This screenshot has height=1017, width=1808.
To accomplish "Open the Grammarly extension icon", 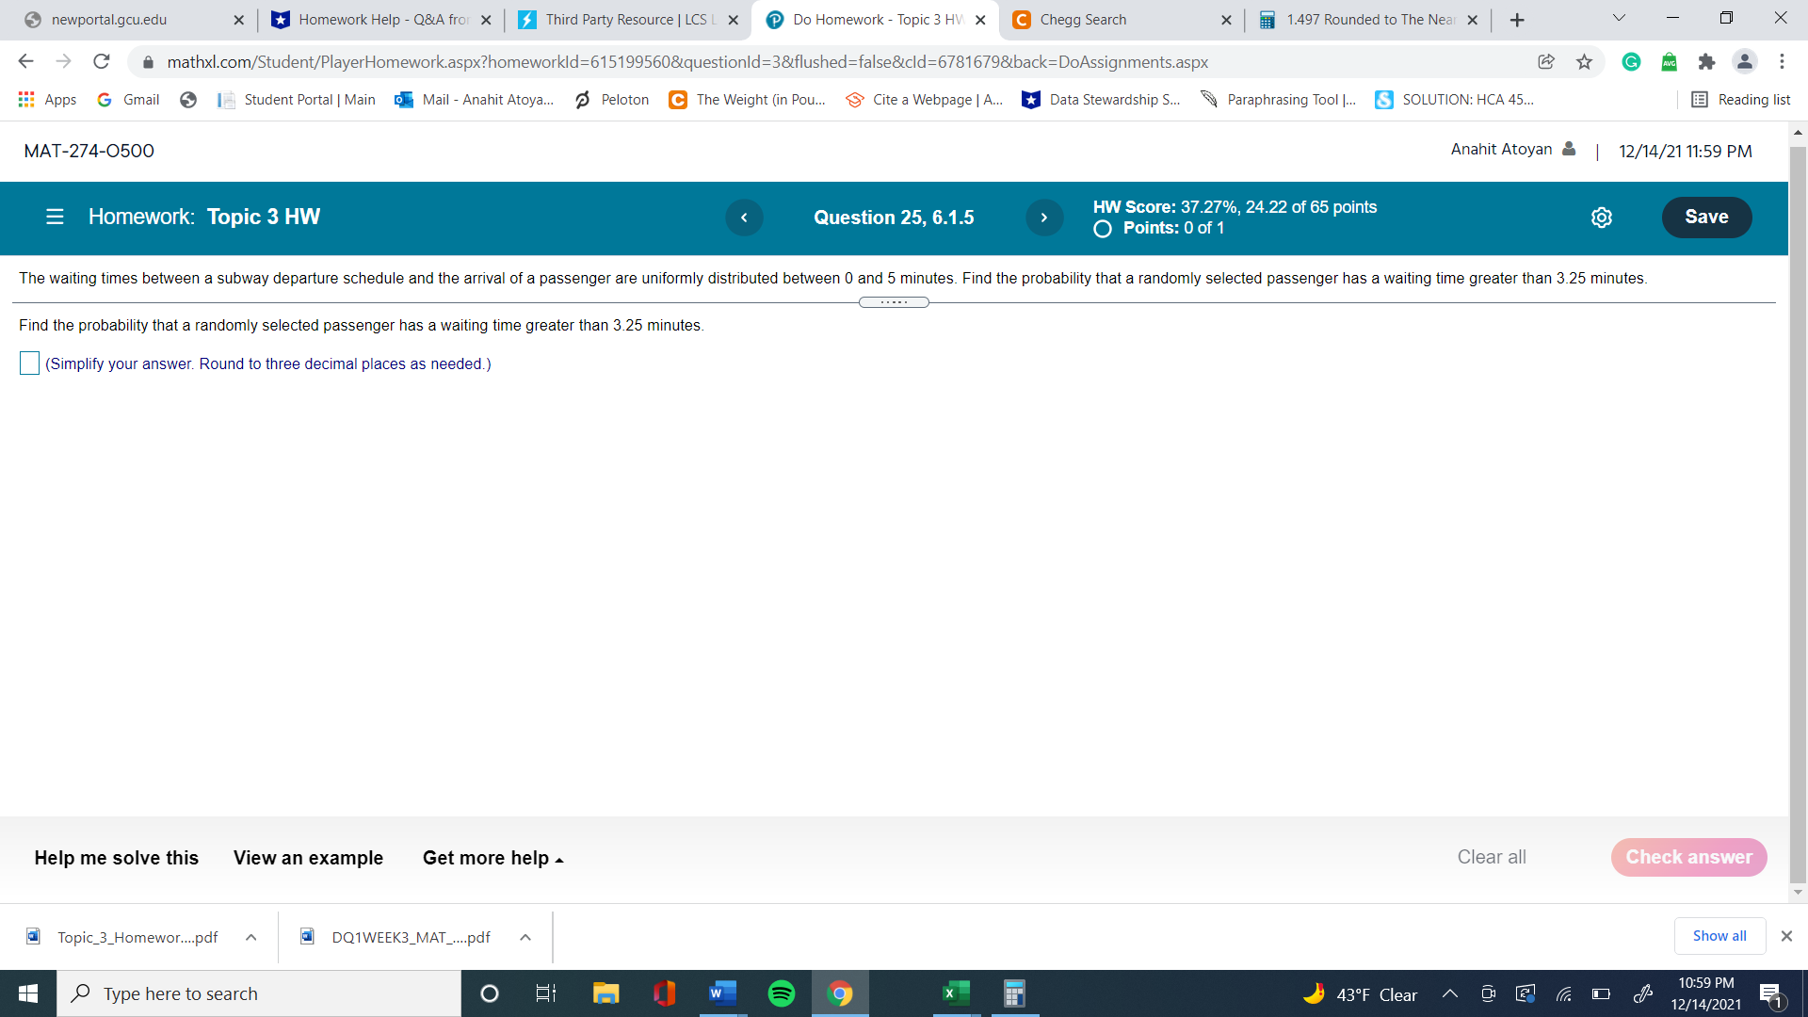I will pos(1631,61).
